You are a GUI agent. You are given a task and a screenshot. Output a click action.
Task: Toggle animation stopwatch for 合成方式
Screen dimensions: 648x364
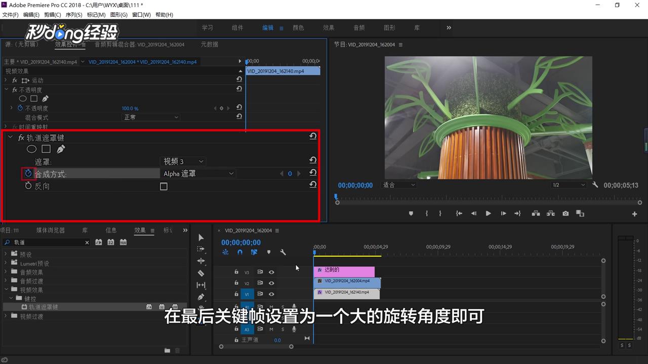(x=28, y=173)
